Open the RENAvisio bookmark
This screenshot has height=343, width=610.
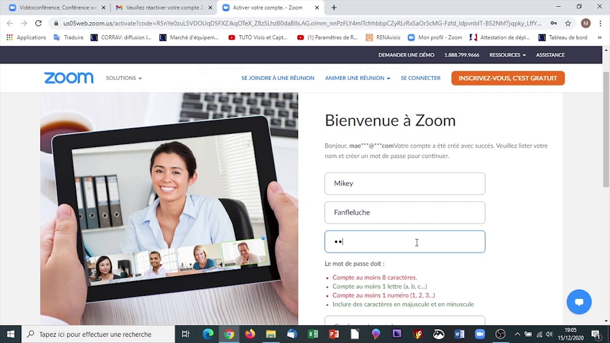pos(383,37)
